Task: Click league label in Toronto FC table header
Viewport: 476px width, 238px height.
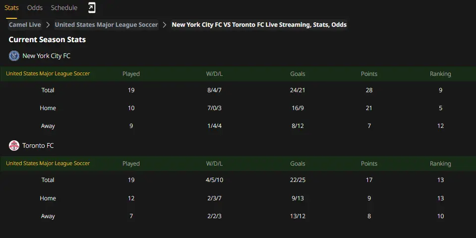Action: click(48, 163)
